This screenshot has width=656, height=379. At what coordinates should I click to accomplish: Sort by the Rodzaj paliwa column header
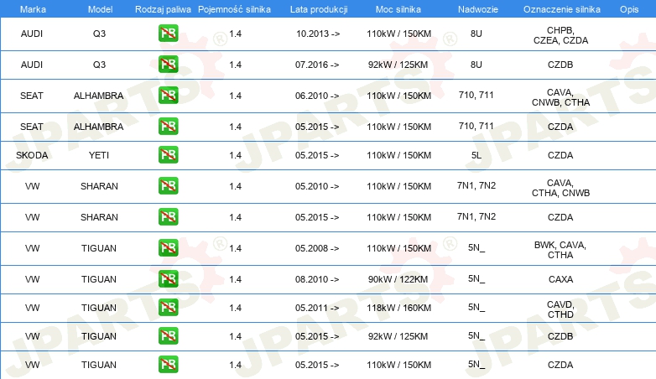[163, 9]
